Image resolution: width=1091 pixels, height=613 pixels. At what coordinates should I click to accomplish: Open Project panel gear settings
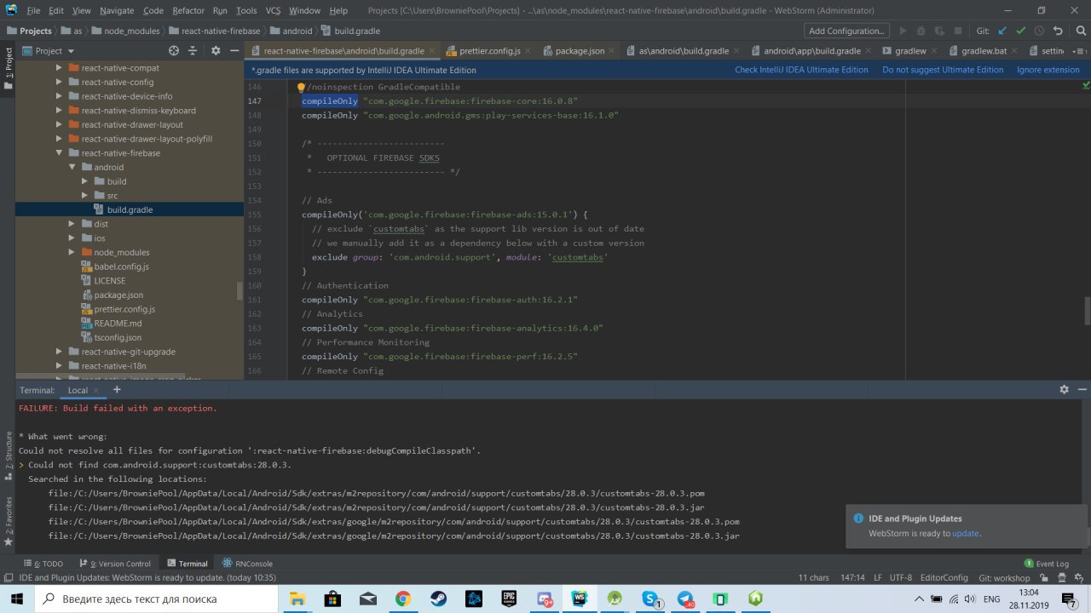214,51
